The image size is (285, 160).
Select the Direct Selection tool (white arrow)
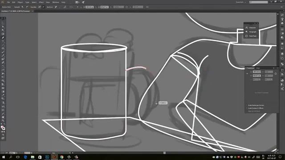click(x=3, y=27)
